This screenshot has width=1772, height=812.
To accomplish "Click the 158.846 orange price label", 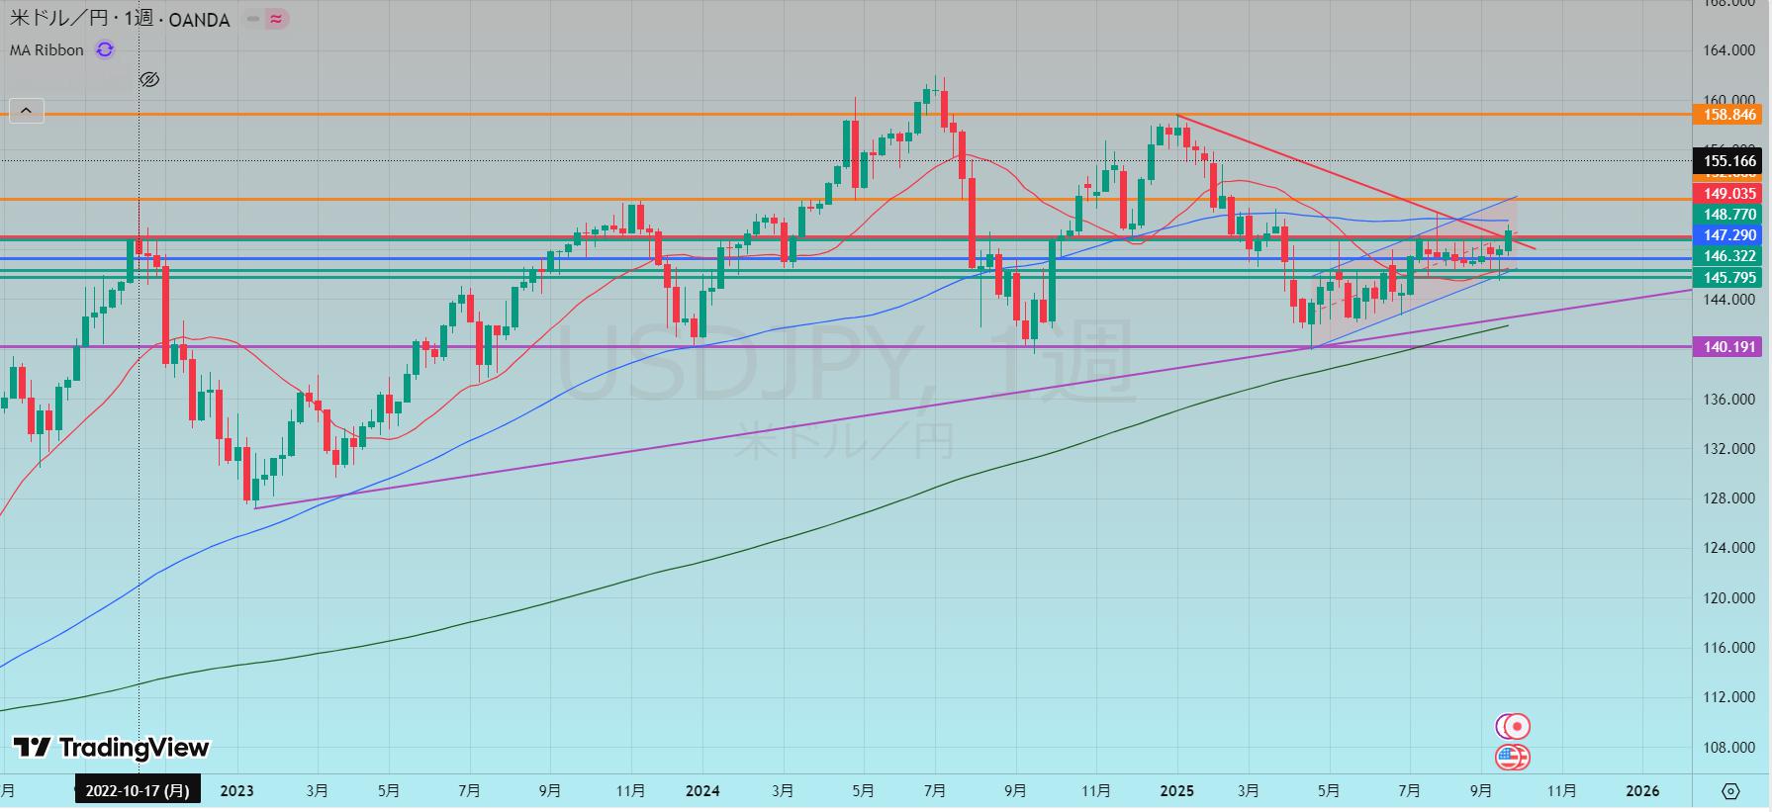I will (x=1729, y=115).
